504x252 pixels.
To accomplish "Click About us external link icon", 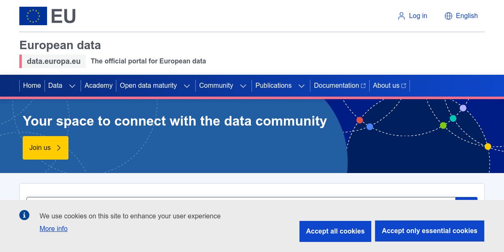I will [x=404, y=86].
